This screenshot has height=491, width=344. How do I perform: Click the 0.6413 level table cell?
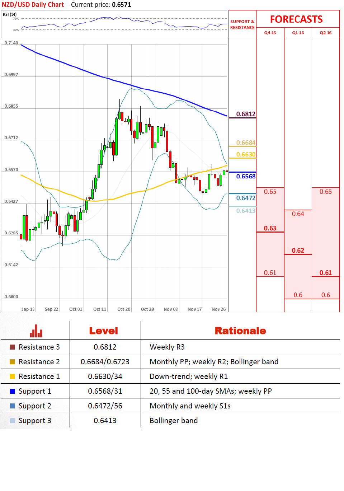pos(105,421)
